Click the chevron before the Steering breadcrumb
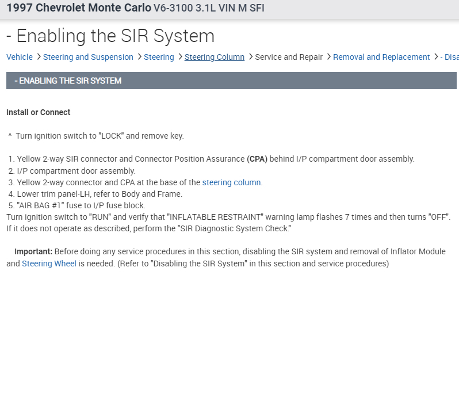 pyautogui.click(x=140, y=57)
